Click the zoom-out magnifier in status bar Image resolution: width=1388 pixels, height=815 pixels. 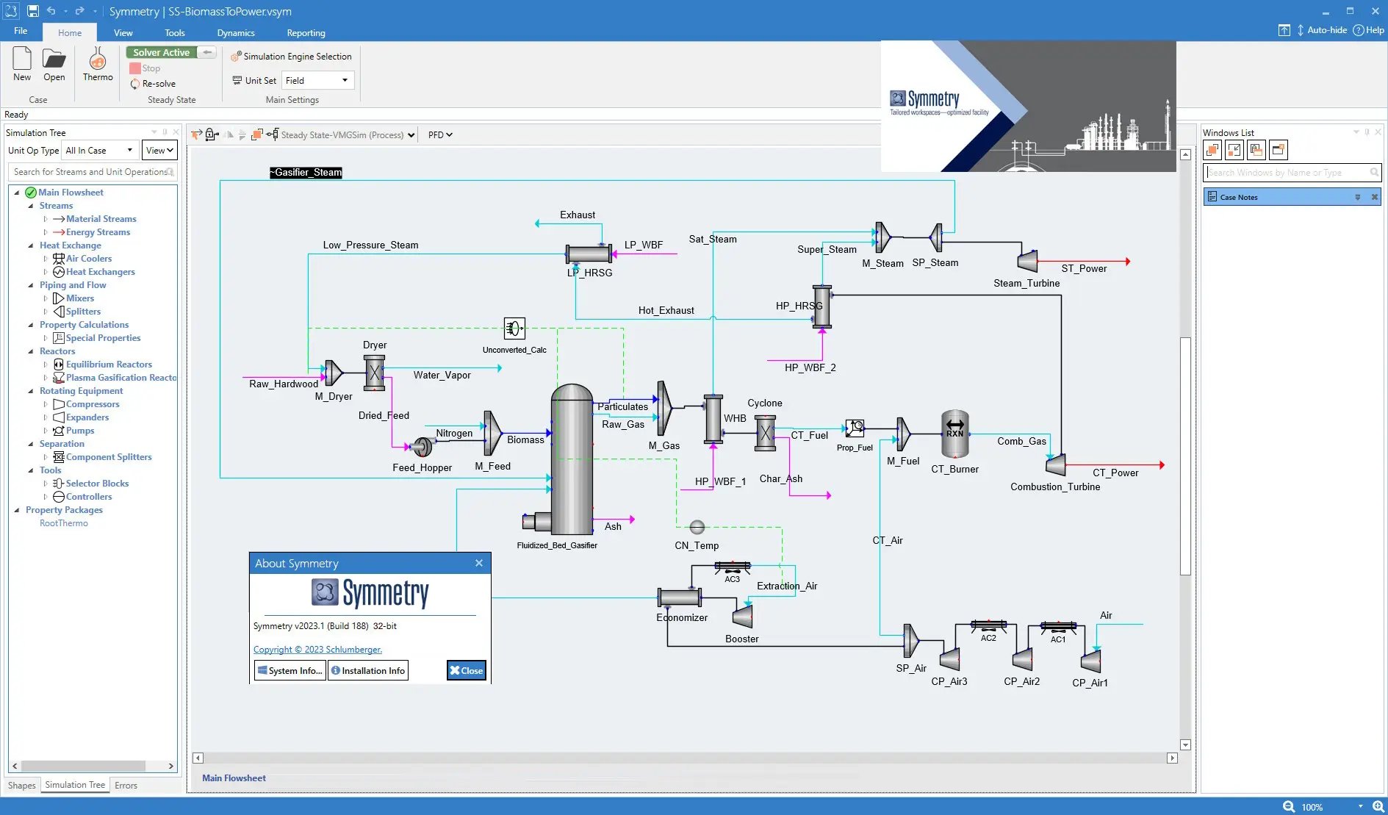(1288, 806)
